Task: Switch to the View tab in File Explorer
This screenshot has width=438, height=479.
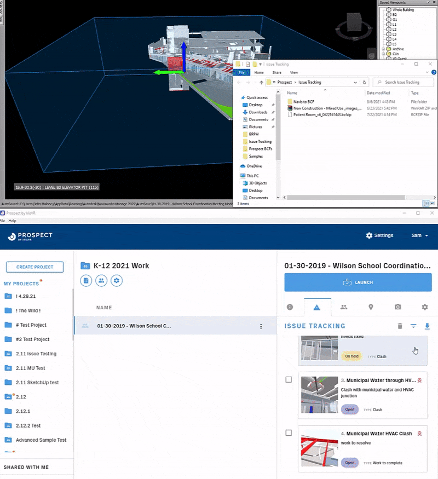Action: pyautogui.click(x=294, y=72)
